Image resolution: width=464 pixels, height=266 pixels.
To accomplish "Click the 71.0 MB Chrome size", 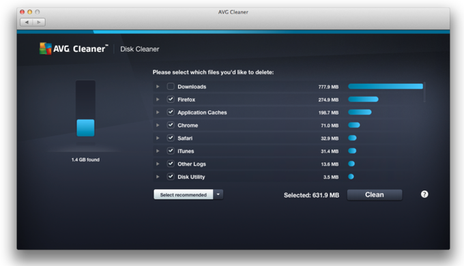I will tap(330, 125).
